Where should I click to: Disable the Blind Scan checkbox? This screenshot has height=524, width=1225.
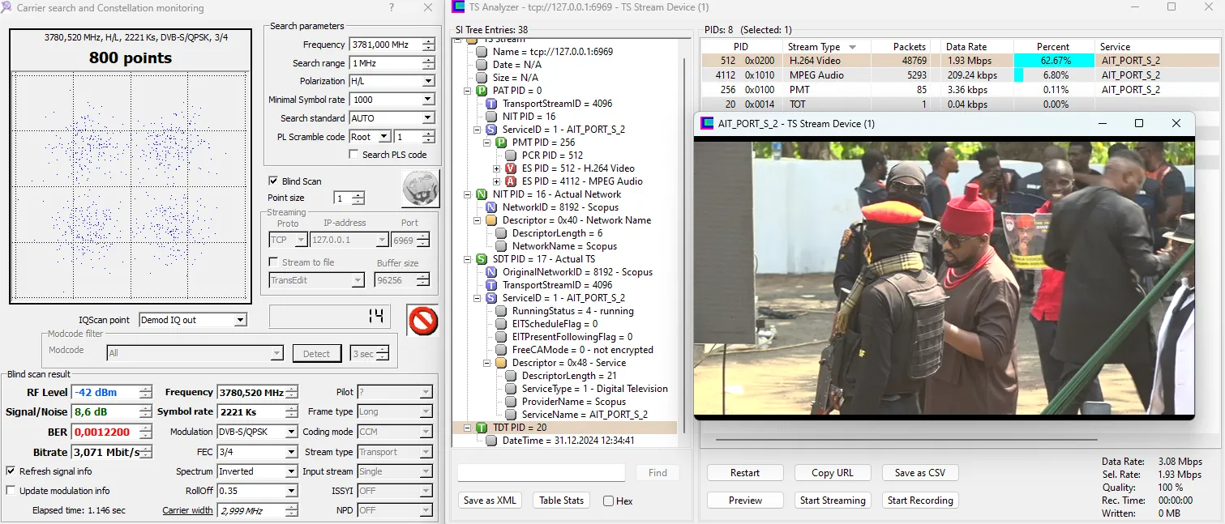(x=273, y=181)
